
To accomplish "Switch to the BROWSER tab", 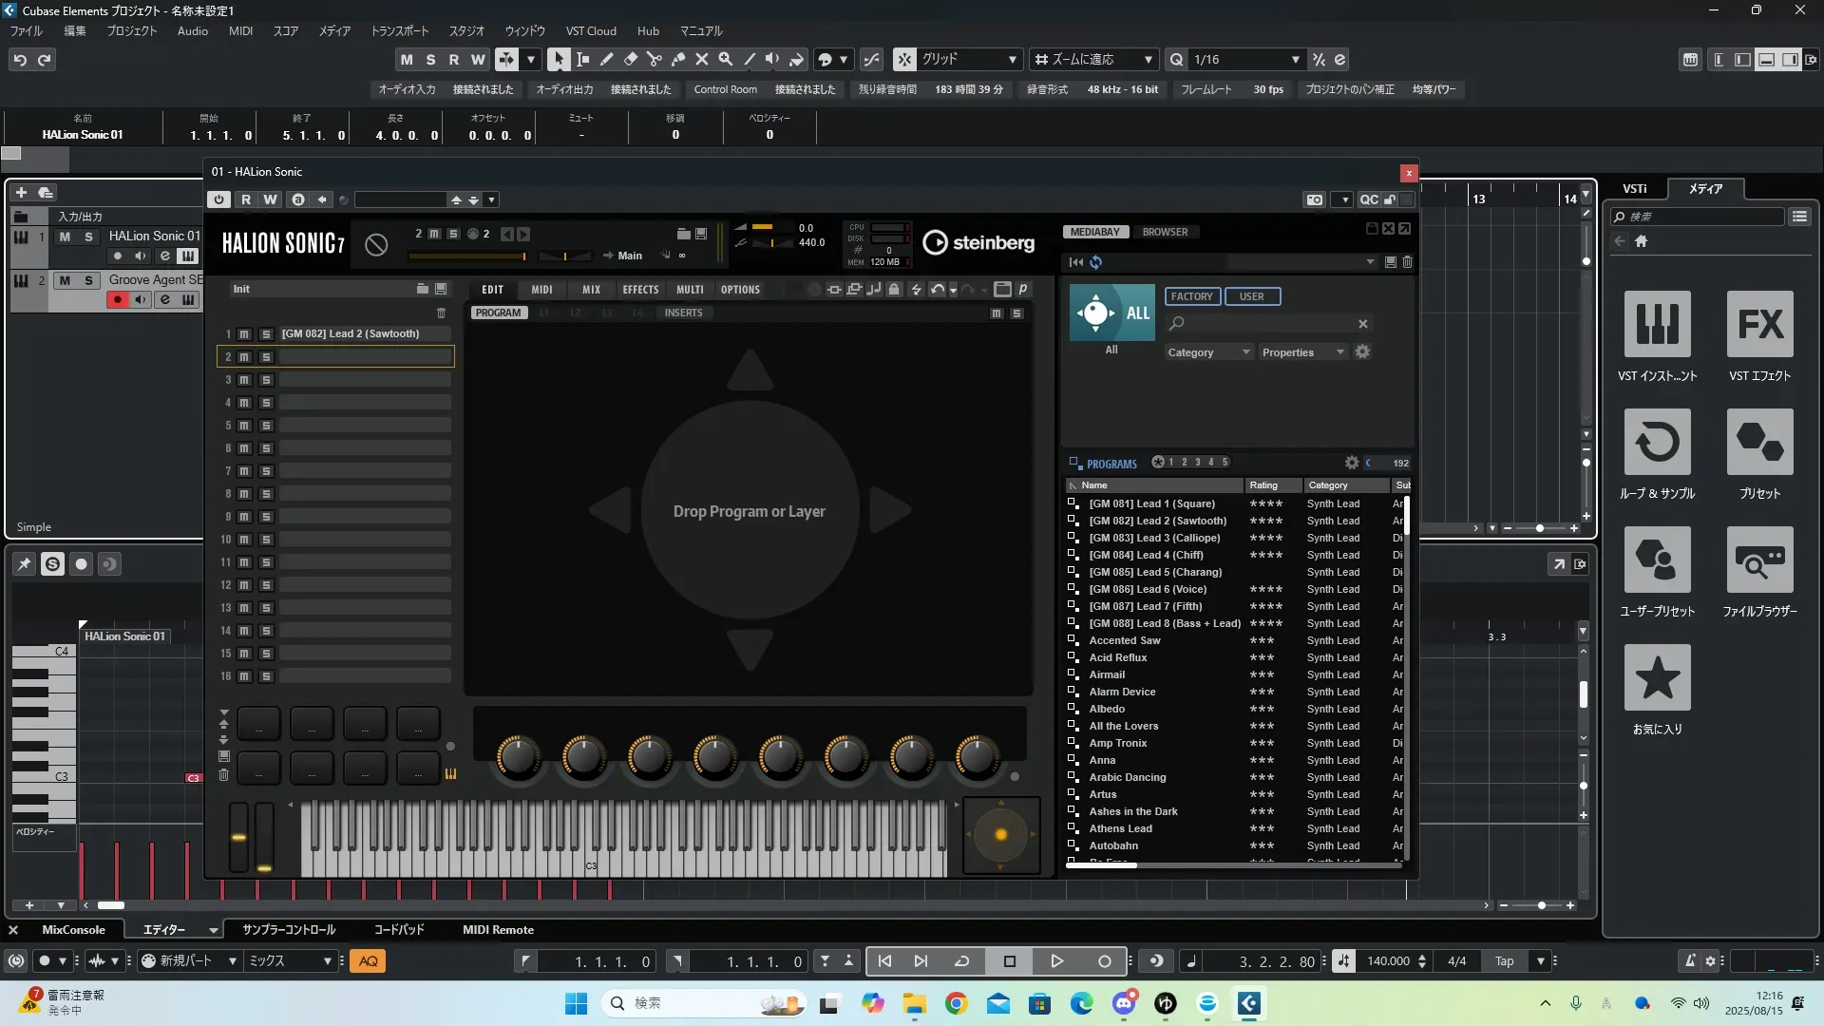I will 1165,232.
